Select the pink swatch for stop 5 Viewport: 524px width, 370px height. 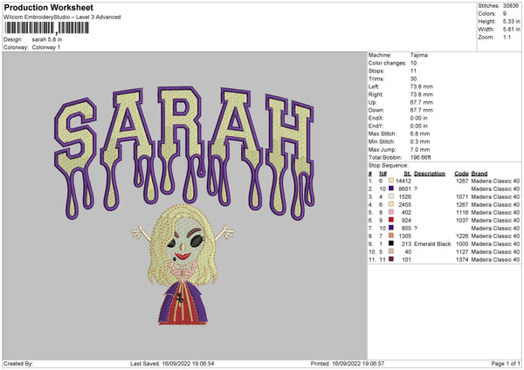(392, 212)
